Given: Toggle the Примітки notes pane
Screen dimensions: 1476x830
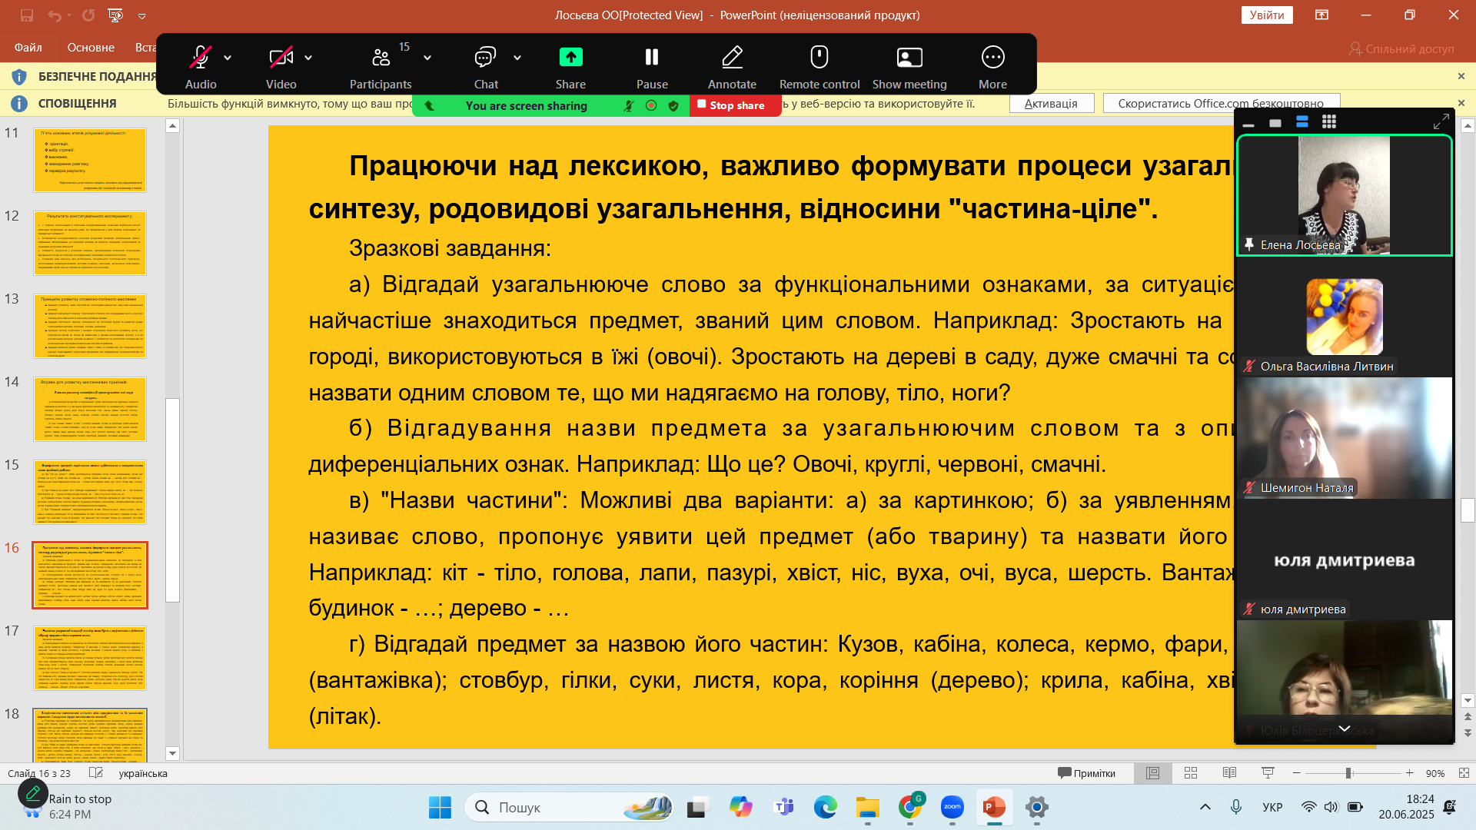Looking at the screenshot, I should coord(1086,773).
